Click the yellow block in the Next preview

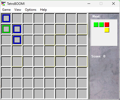click(107, 30)
